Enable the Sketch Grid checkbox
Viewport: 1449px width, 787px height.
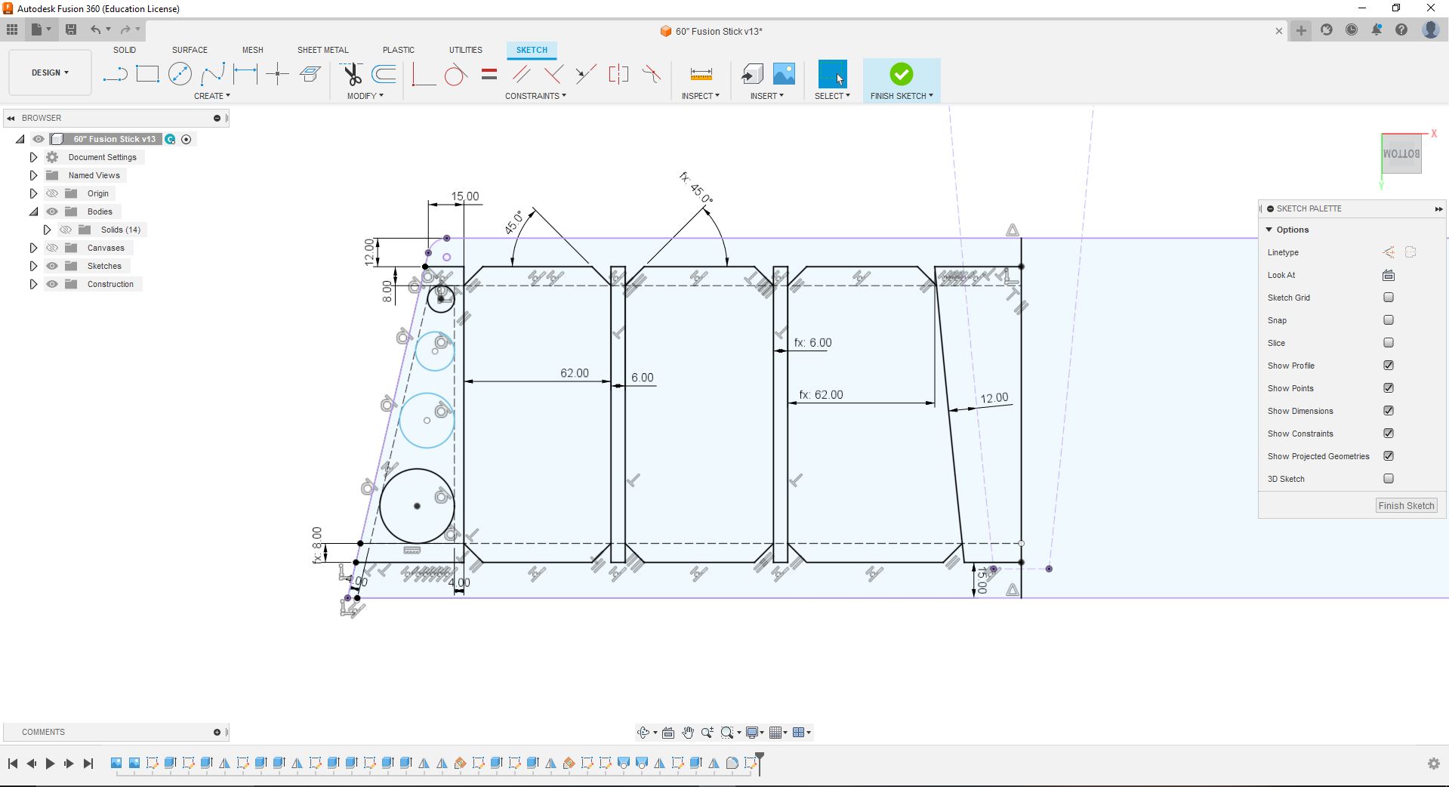pos(1388,298)
